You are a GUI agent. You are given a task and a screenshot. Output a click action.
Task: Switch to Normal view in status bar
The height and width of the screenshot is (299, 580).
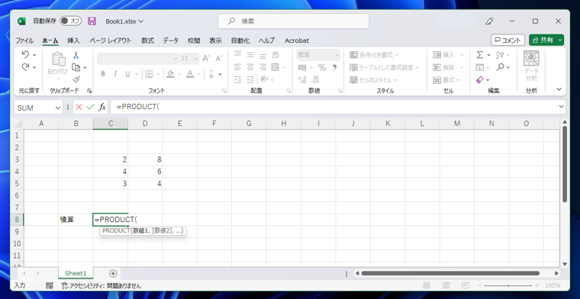tap(427, 285)
